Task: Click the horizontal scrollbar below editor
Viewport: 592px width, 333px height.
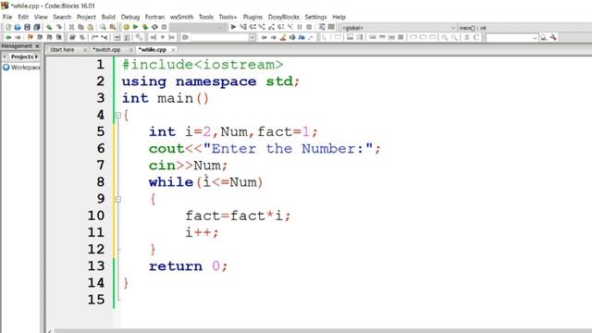Action: click(x=323, y=331)
